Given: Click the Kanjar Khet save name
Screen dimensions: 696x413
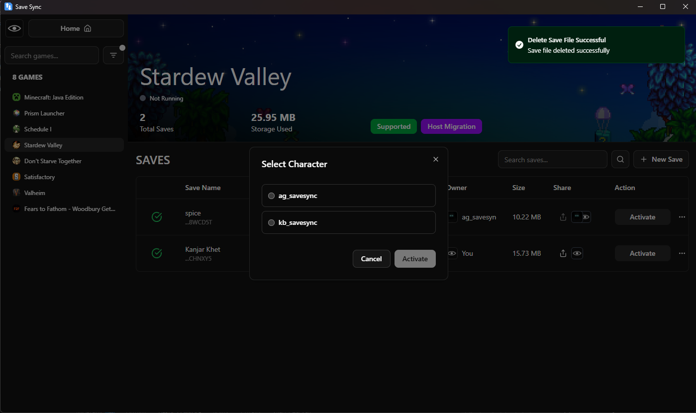Looking at the screenshot, I should pos(202,249).
